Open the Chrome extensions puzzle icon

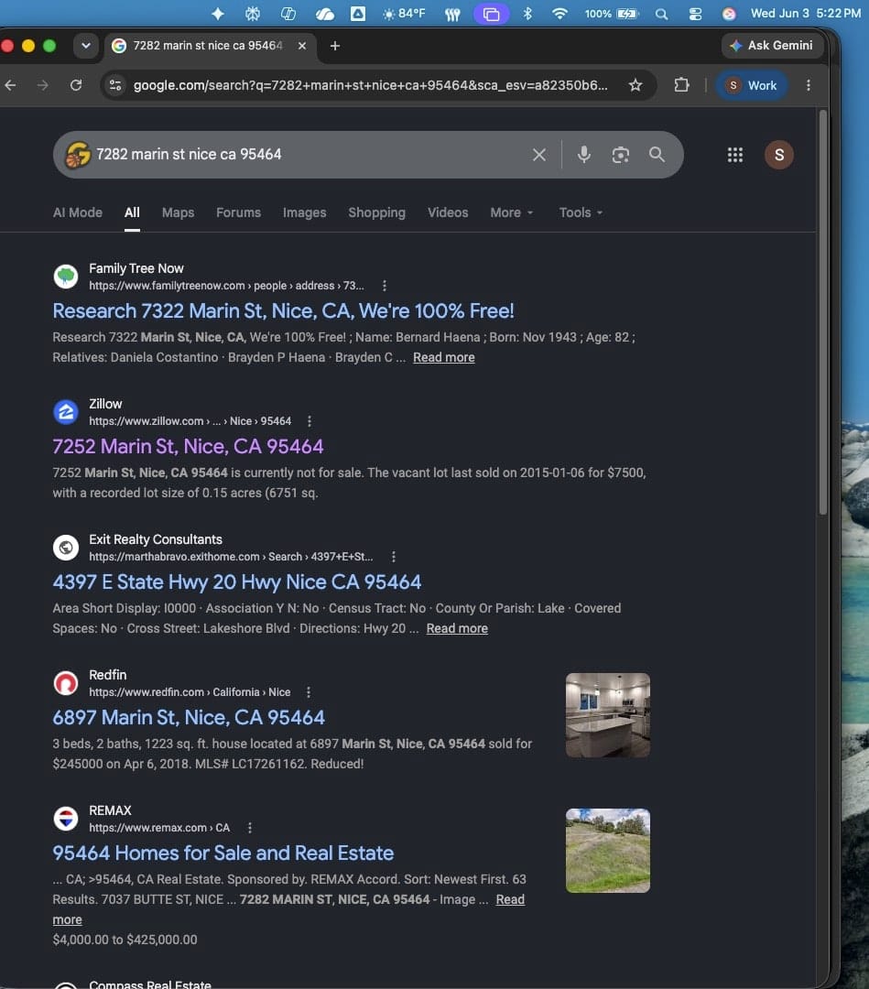tap(681, 85)
